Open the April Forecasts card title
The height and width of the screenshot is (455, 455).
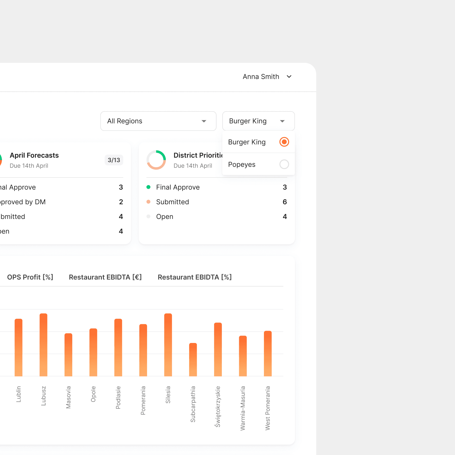pos(34,155)
